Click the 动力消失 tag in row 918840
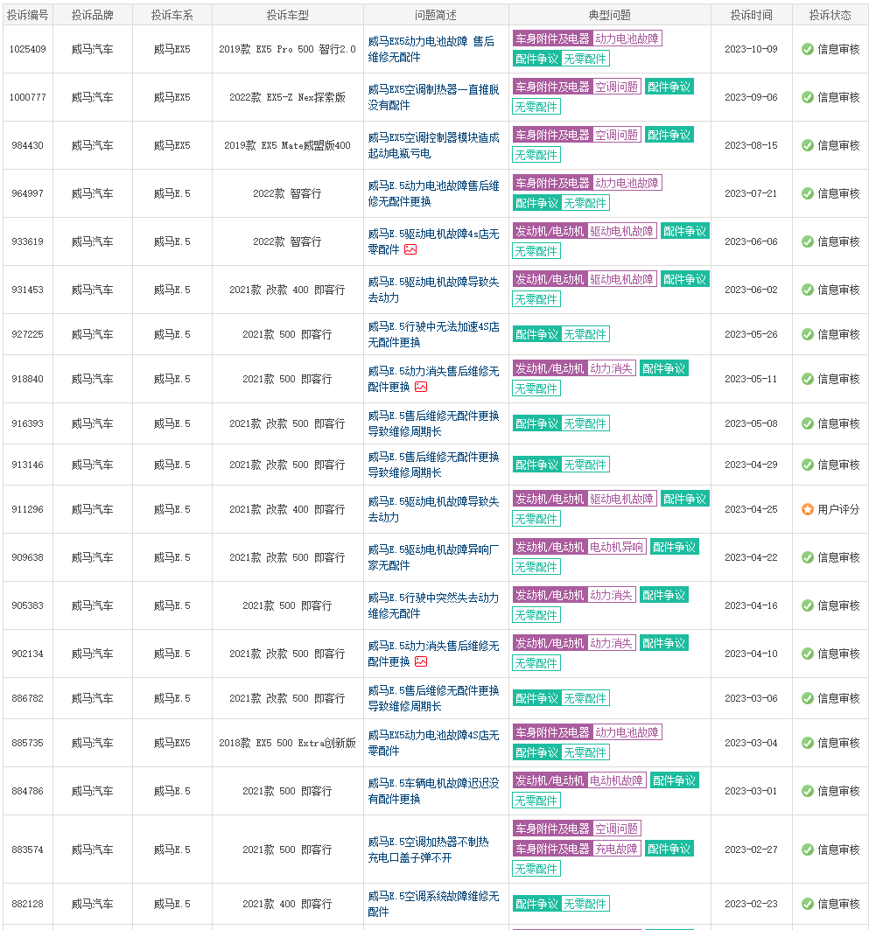 point(612,368)
